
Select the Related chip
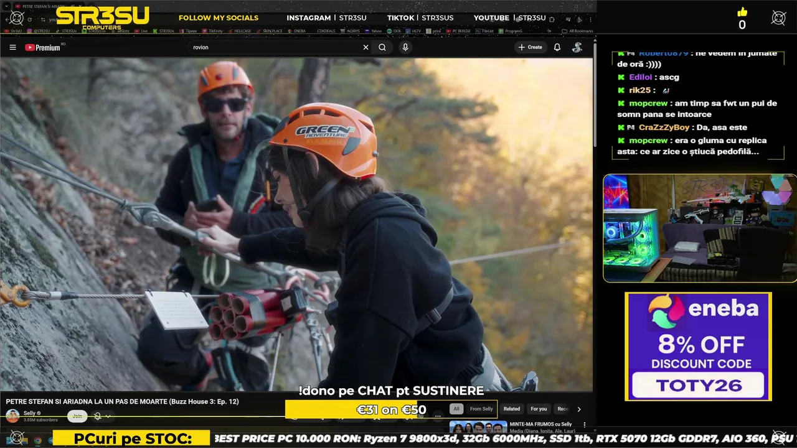pyautogui.click(x=512, y=409)
